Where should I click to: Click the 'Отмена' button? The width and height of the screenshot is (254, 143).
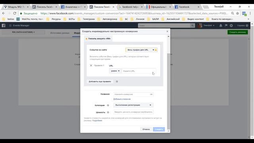146,129
